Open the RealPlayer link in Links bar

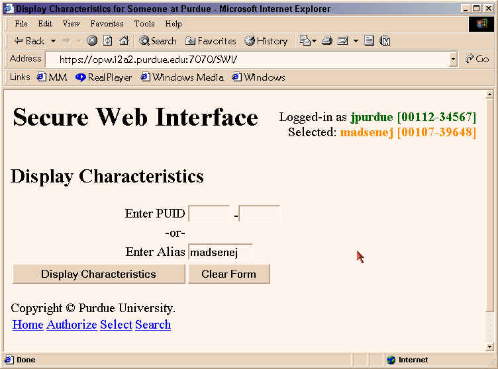[x=104, y=77]
